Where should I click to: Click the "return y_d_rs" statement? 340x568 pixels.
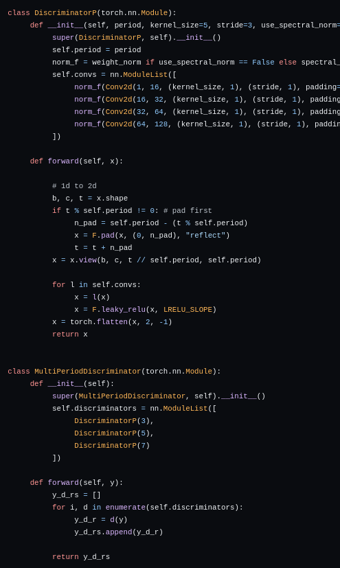tap(81, 557)
